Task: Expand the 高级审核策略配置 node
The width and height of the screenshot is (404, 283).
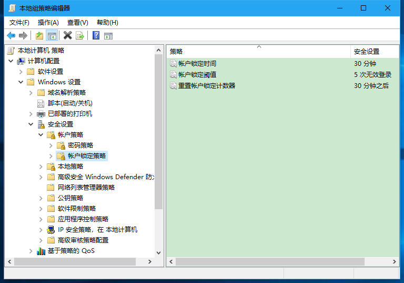Action: coord(41,240)
